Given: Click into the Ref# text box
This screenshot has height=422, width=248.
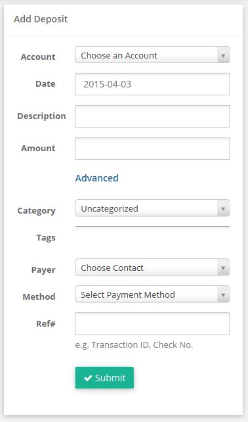Looking at the screenshot, I should click(x=152, y=323).
